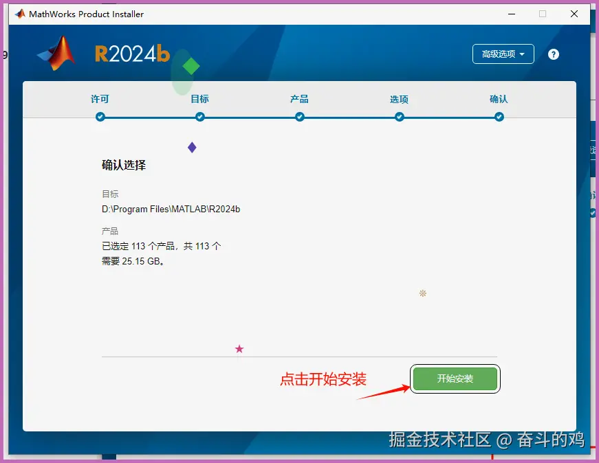The image size is (599, 463).
Task: Click the 确认 step checkmark circle
Action: click(x=499, y=117)
